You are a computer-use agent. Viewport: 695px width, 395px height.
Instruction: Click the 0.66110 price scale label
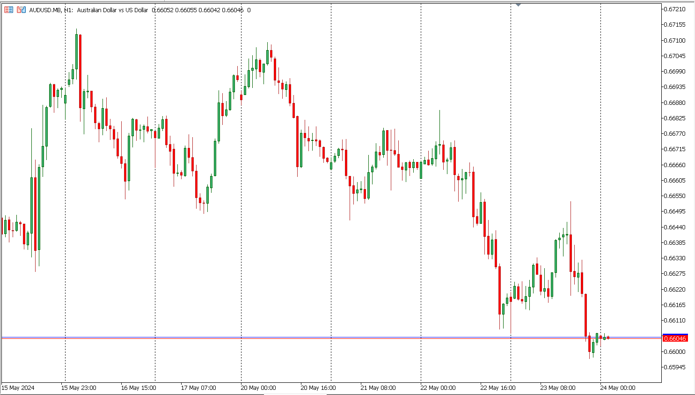675,321
